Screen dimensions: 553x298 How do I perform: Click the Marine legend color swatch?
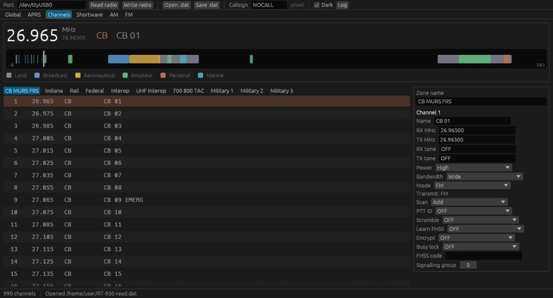[x=200, y=75]
